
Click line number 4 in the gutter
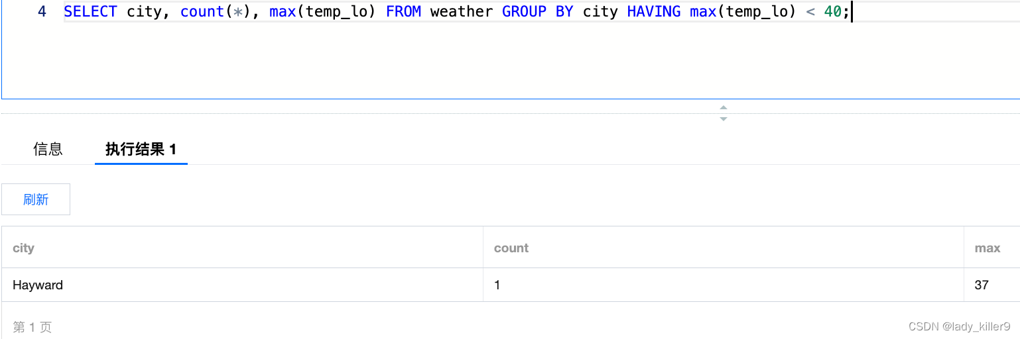[x=42, y=11]
